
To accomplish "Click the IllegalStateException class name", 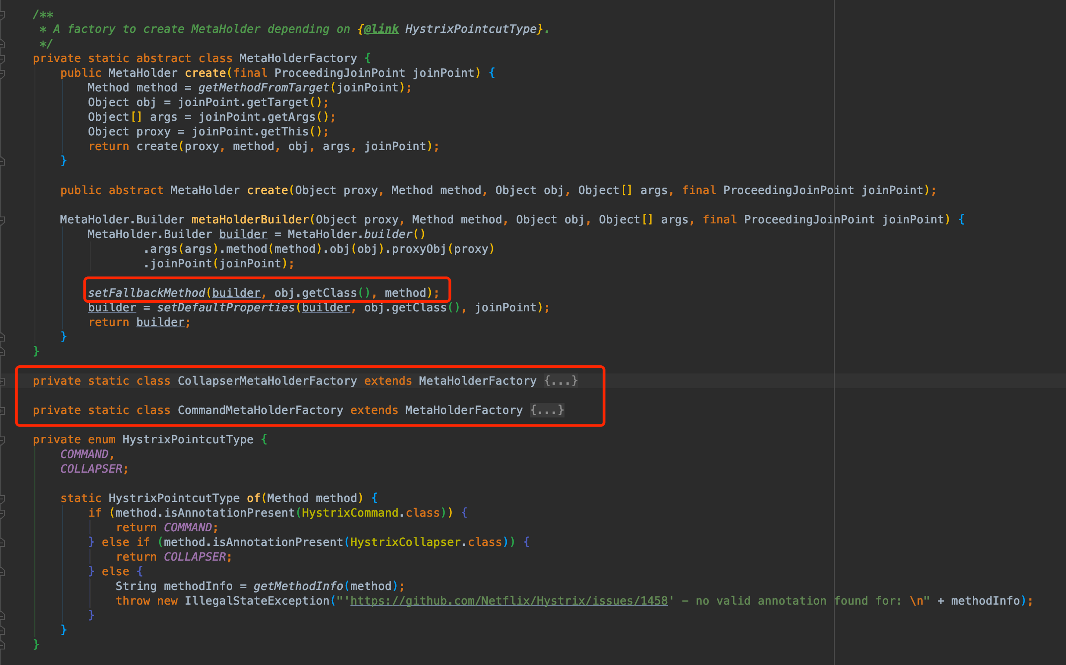I will (257, 601).
